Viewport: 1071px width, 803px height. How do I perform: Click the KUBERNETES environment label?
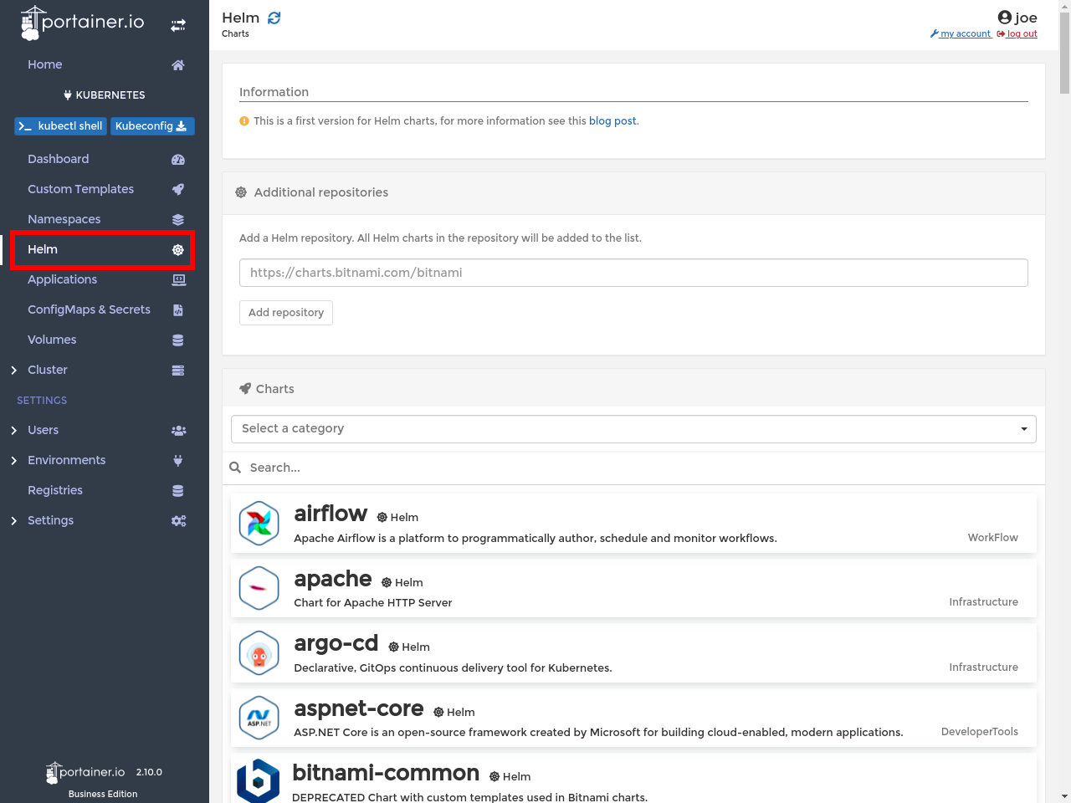click(x=110, y=95)
